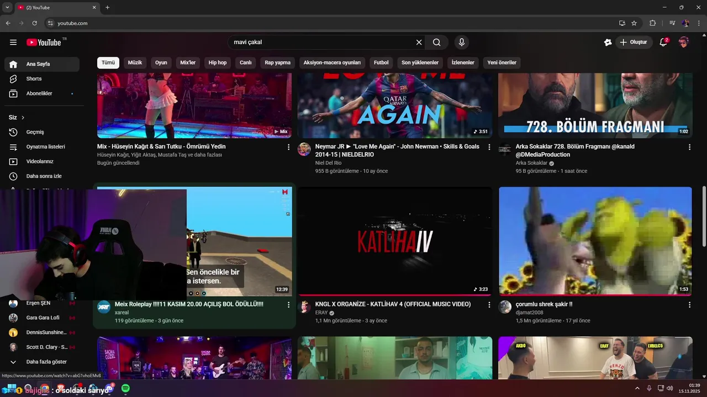Select the Müzik filter chip

[x=135, y=63]
